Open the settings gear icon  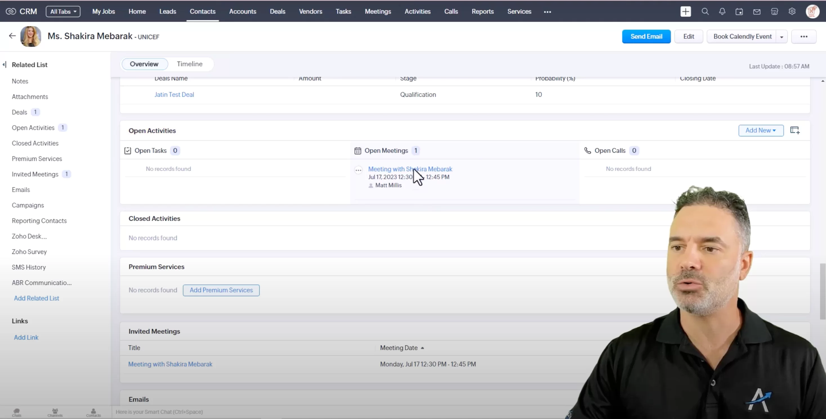792,12
